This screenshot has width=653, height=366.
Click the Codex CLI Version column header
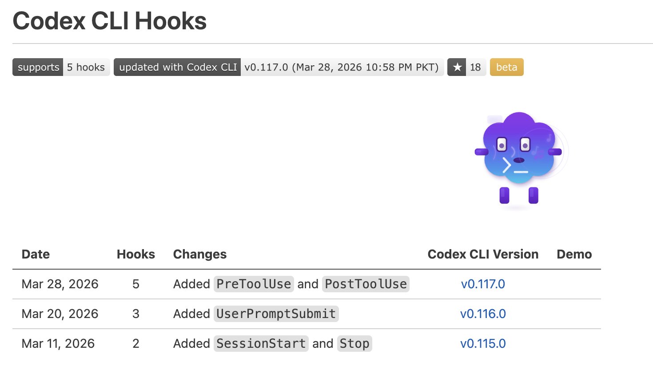[483, 255]
